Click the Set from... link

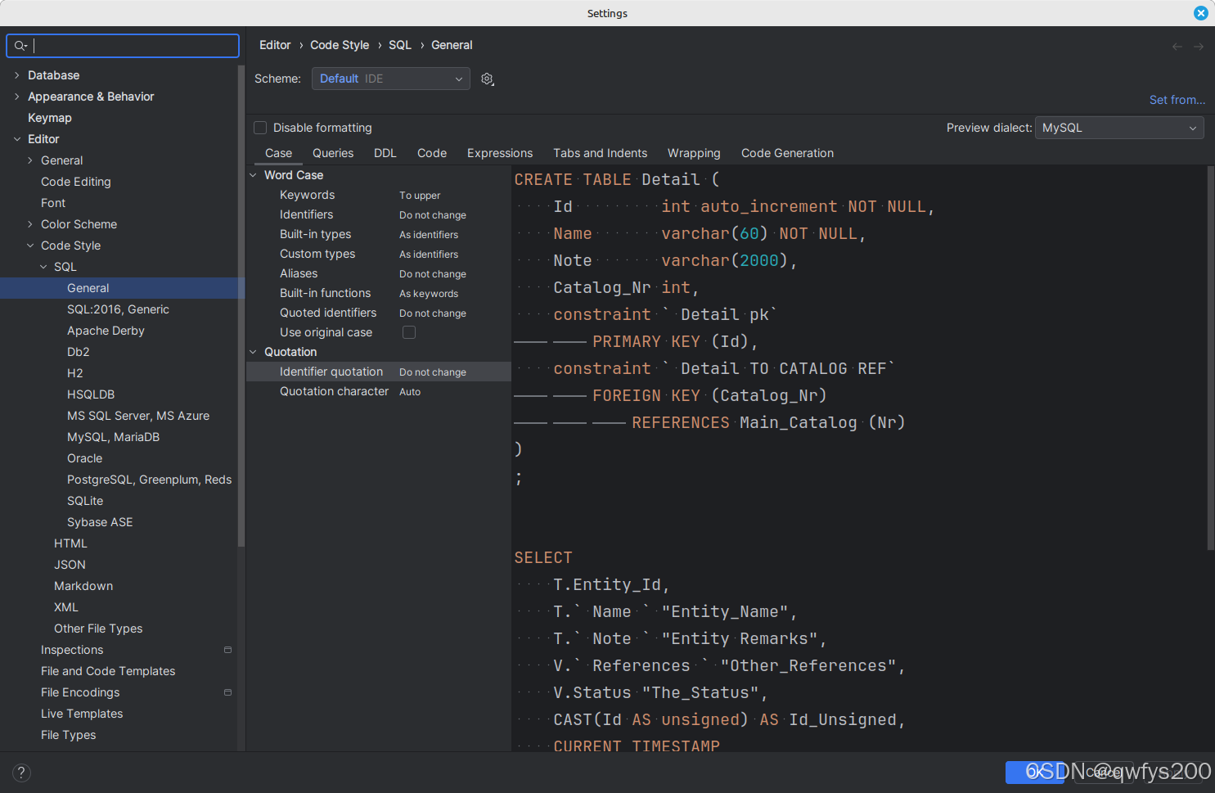click(1177, 100)
